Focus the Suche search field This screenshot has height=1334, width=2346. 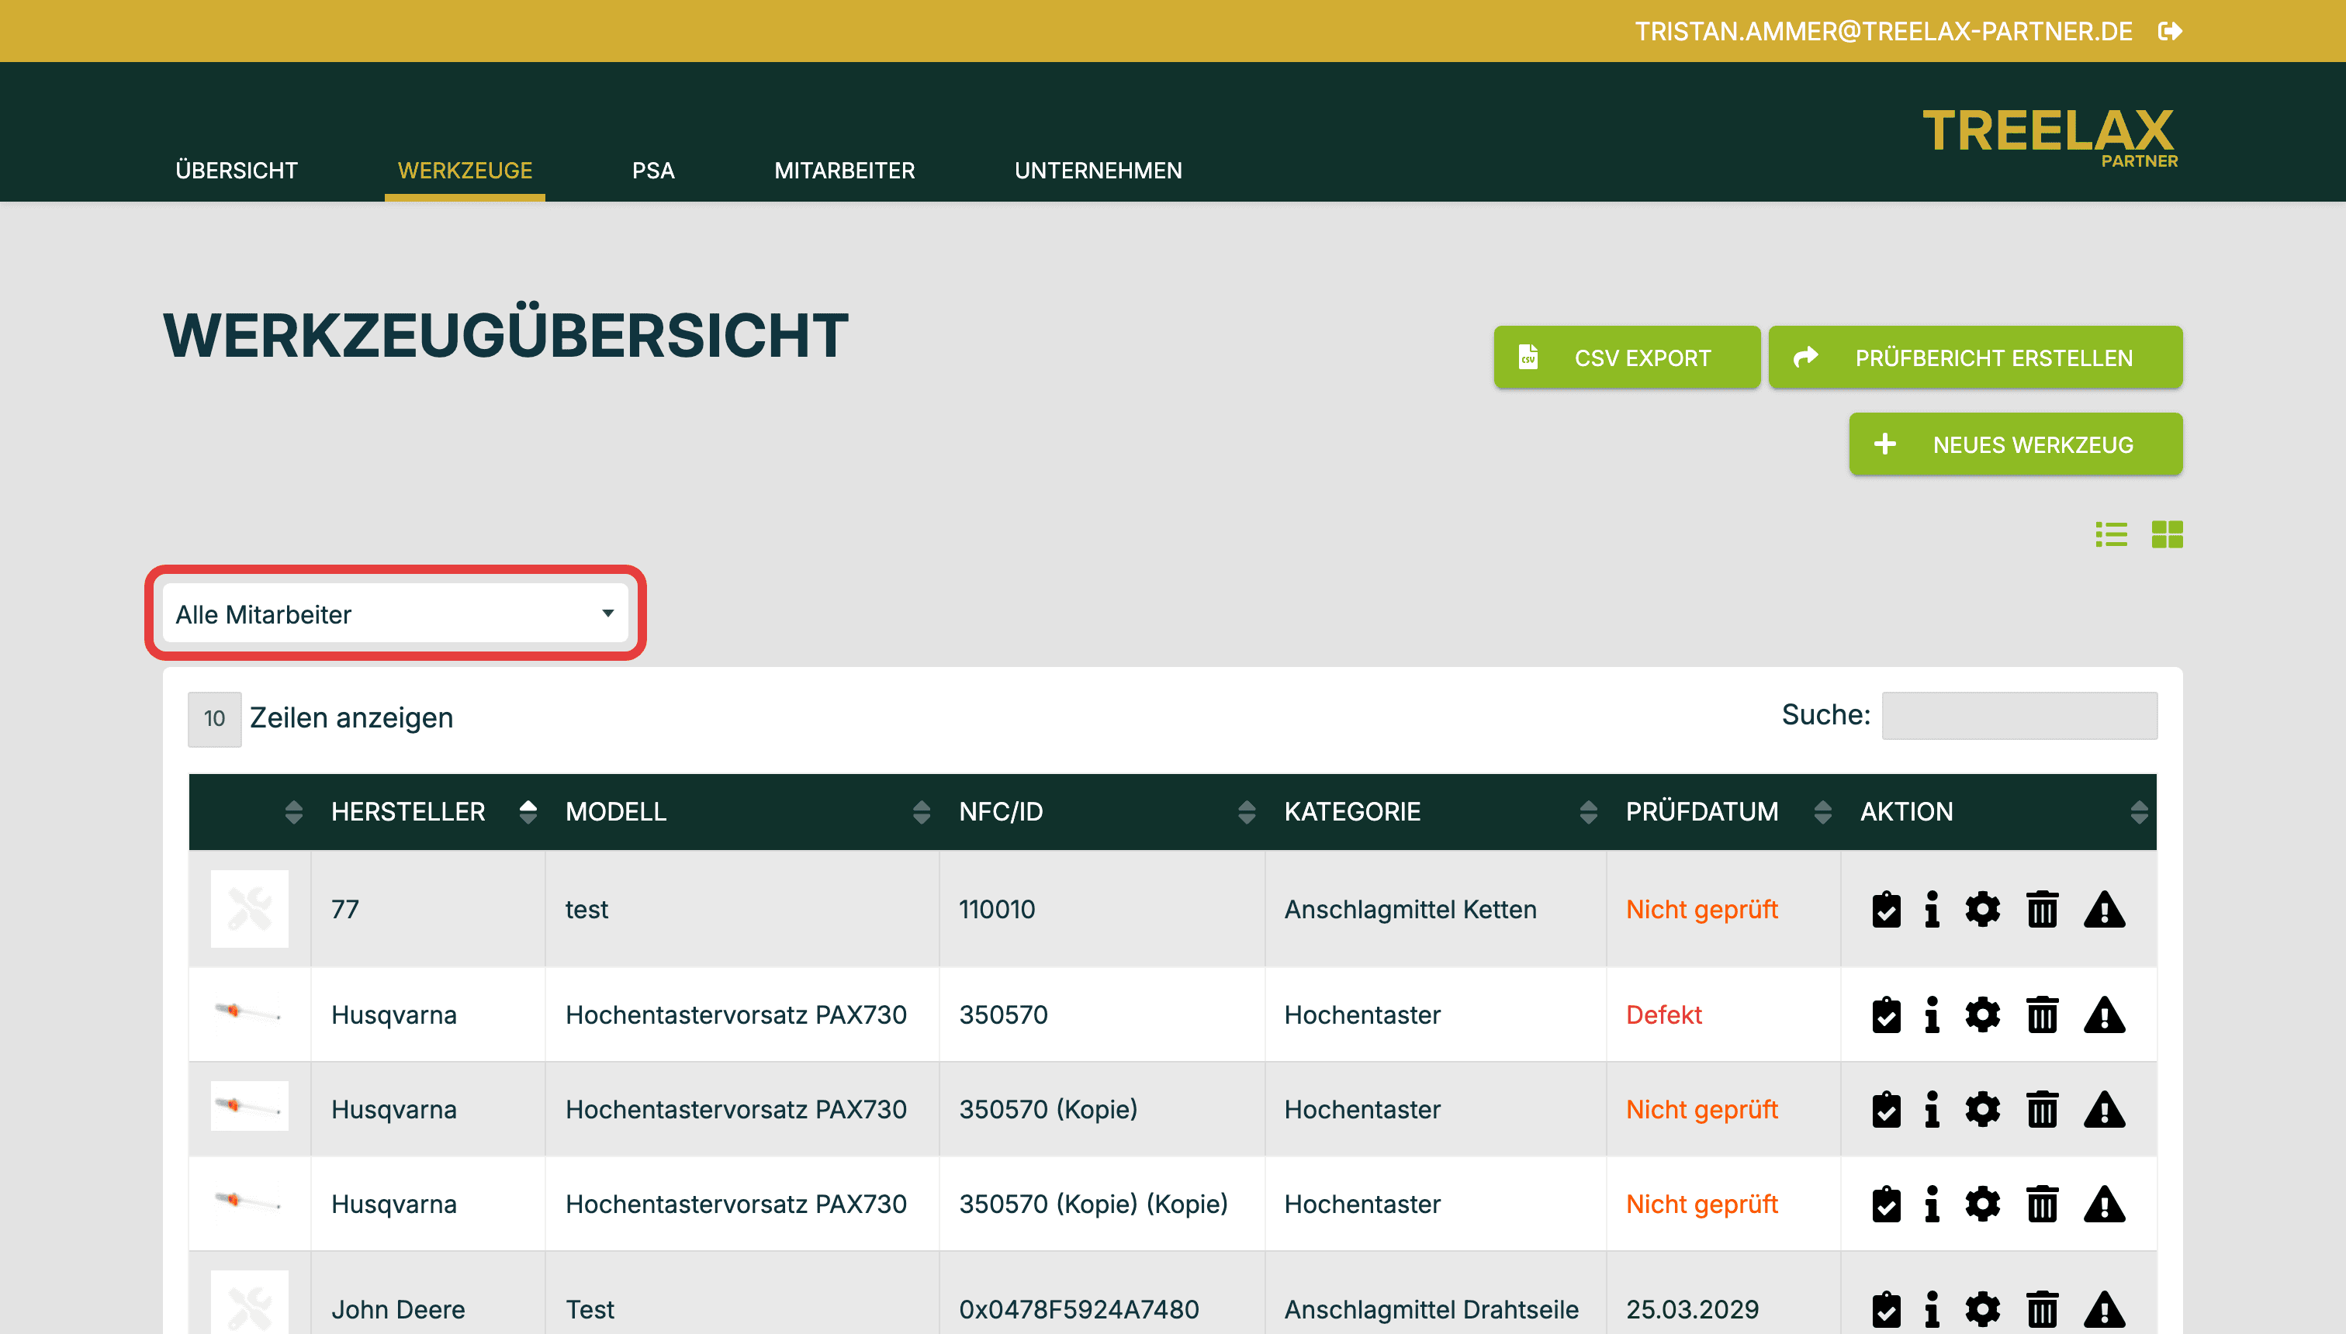[2019, 716]
